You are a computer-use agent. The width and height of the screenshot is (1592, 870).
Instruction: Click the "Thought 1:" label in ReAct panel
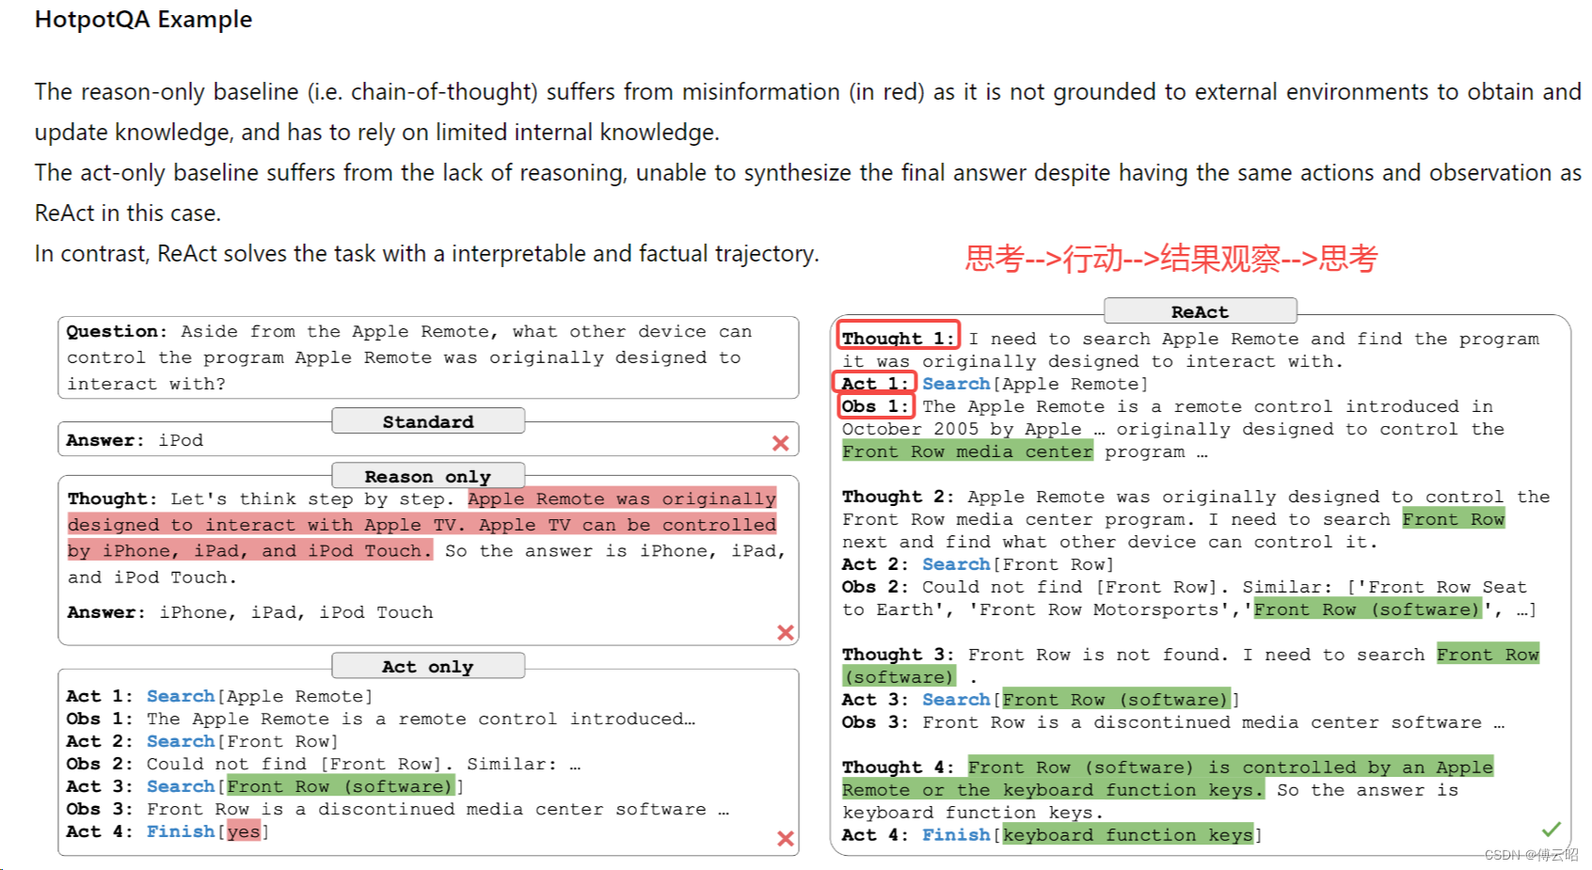pyautogui.click(x=899, y=338)
